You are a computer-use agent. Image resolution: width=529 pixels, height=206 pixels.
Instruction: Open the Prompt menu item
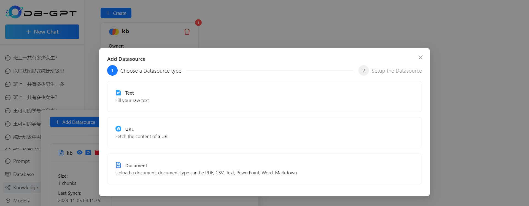(x=21, y=161)
